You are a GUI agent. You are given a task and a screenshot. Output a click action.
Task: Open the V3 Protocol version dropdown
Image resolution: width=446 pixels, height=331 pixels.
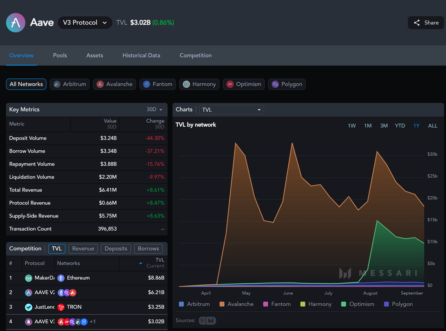(x=85, y=22)
